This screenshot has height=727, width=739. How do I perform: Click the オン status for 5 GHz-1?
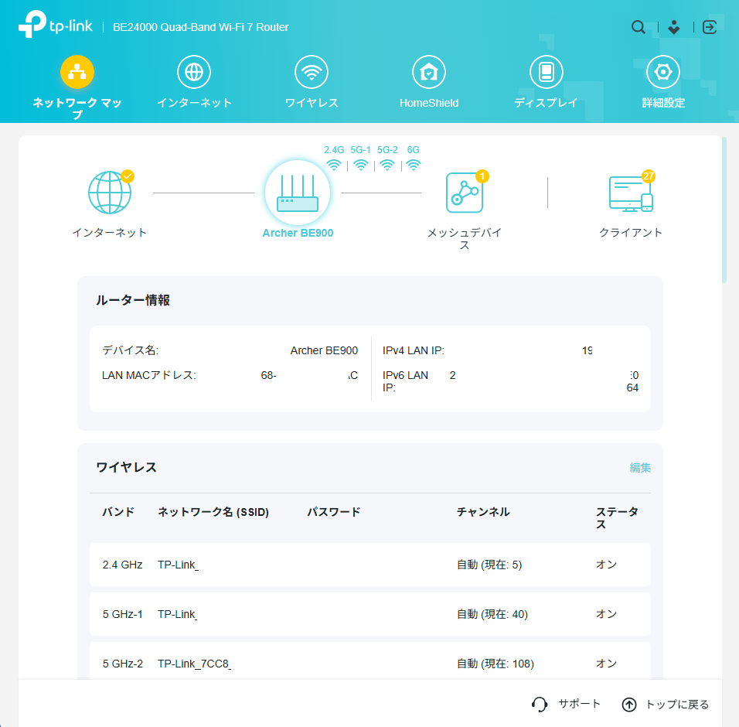(x=607, y=614)
